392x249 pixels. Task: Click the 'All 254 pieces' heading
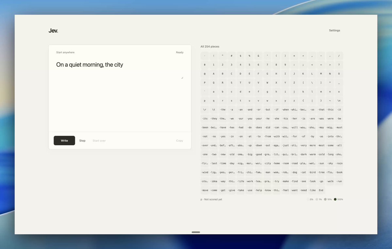pos(210,46)
